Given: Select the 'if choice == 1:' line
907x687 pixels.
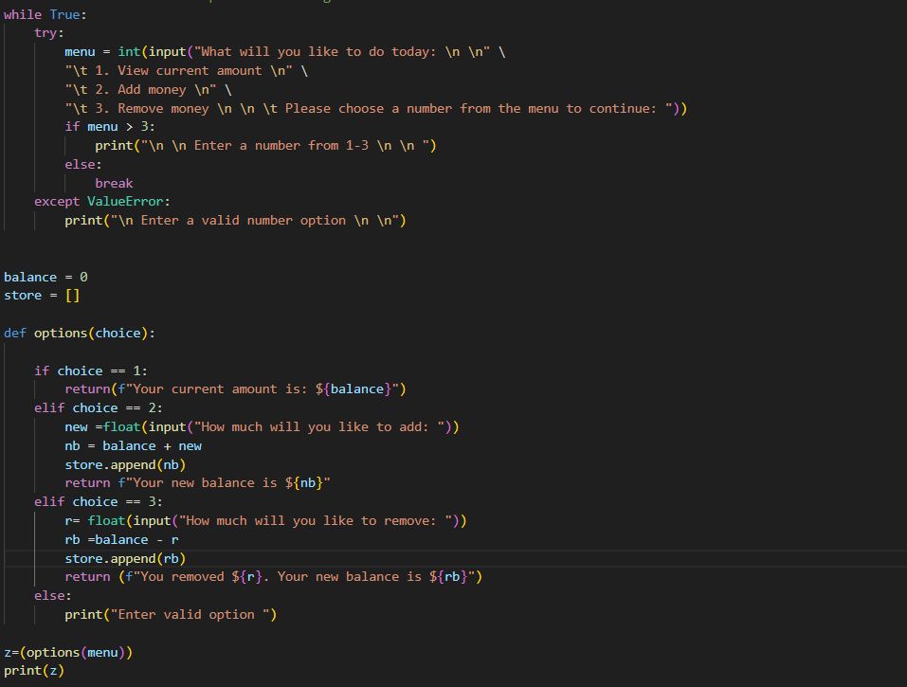Looking at the screenshot, I should pos(91,371).
